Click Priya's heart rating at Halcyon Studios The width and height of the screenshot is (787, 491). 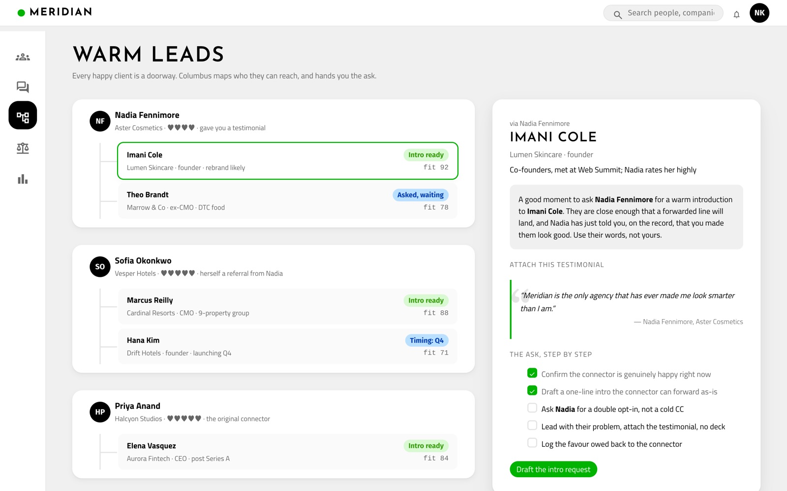coord(184,419)
